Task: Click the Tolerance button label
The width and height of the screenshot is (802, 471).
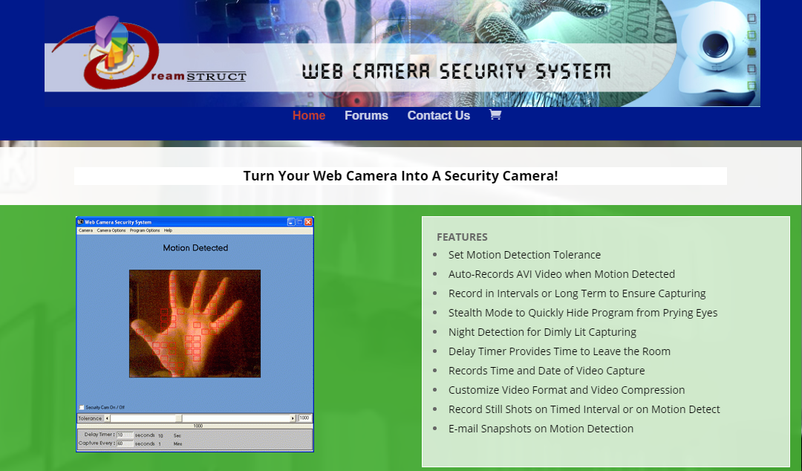Action: point(89,417)
